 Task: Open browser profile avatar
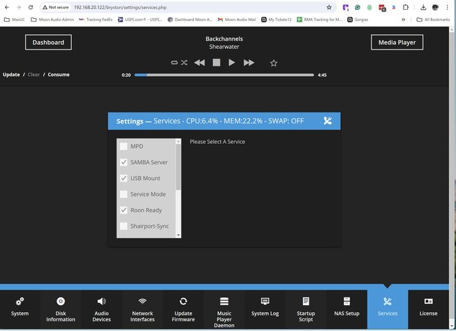(x=435, y=7)
